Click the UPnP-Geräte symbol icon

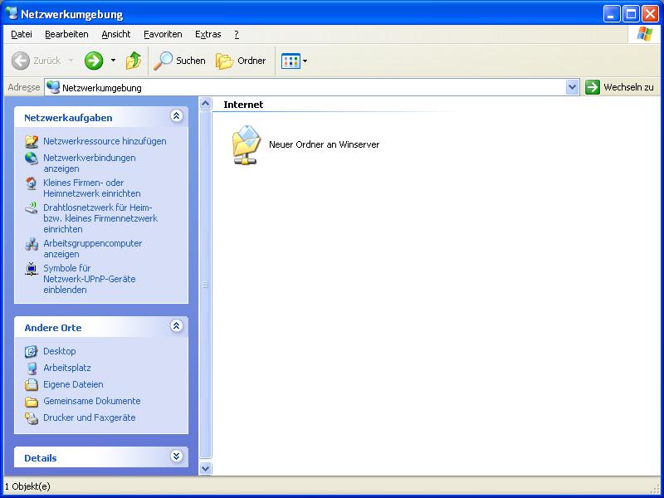tap(32, 269)
